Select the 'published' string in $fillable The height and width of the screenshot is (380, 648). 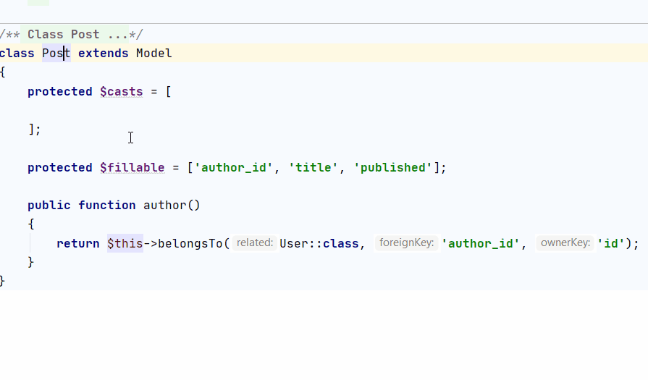[392, 167]
